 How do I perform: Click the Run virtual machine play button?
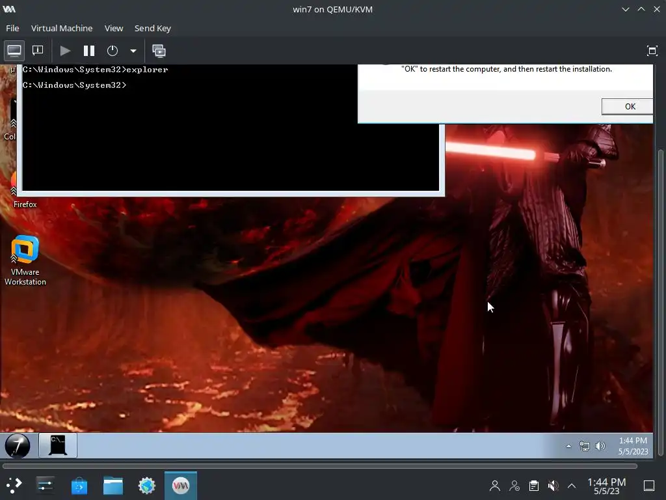click(65, 51)
